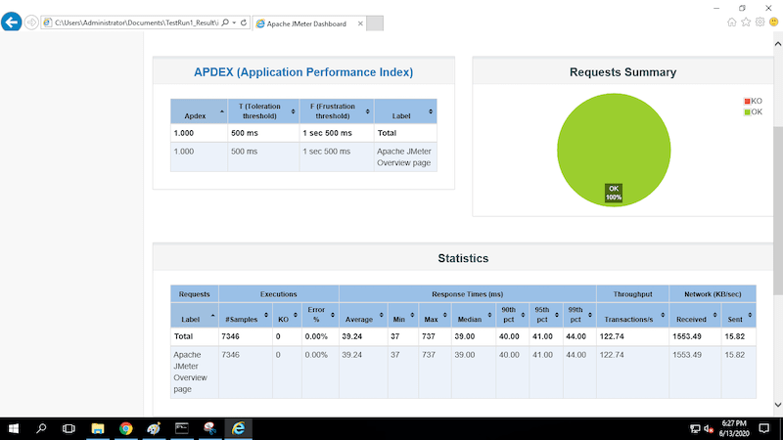This screenshot has height=440, width=783.
Task: Open browser Tools gear icon
Action: tap(760, 22)
